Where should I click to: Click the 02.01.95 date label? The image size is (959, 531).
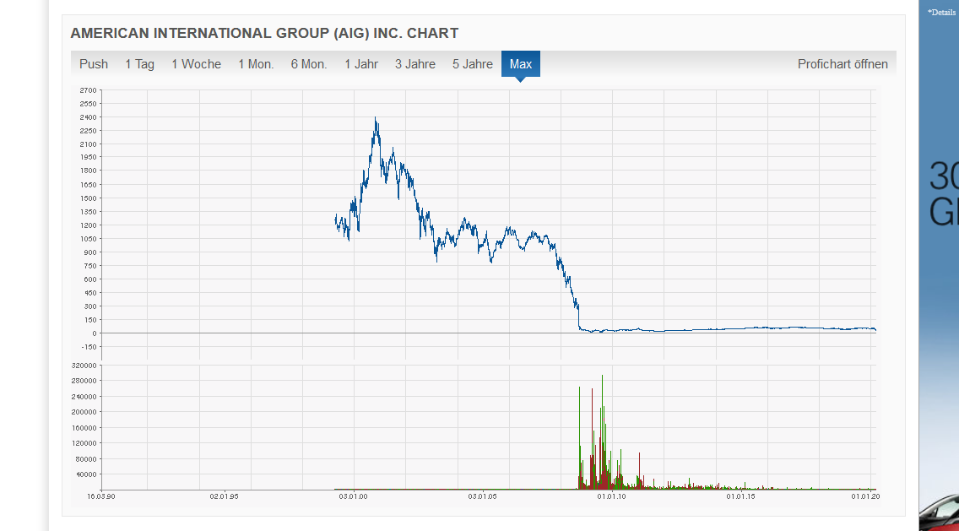coord(225,496)
